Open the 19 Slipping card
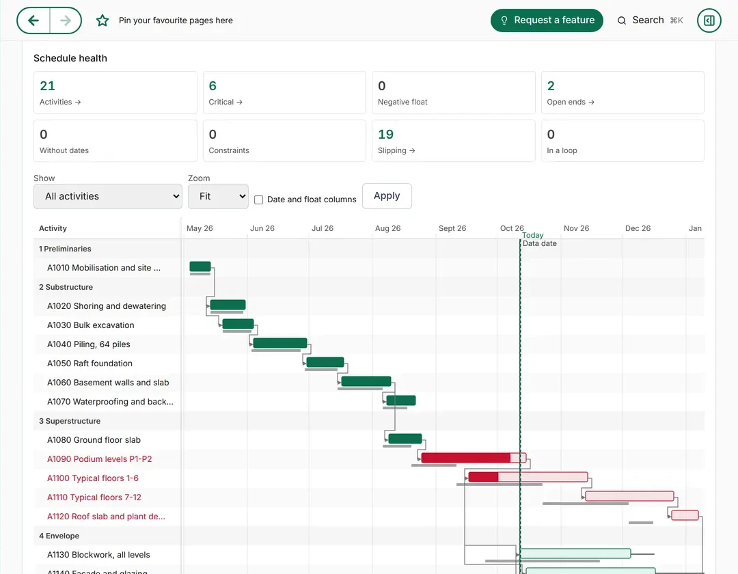 [x=453, y=141]
